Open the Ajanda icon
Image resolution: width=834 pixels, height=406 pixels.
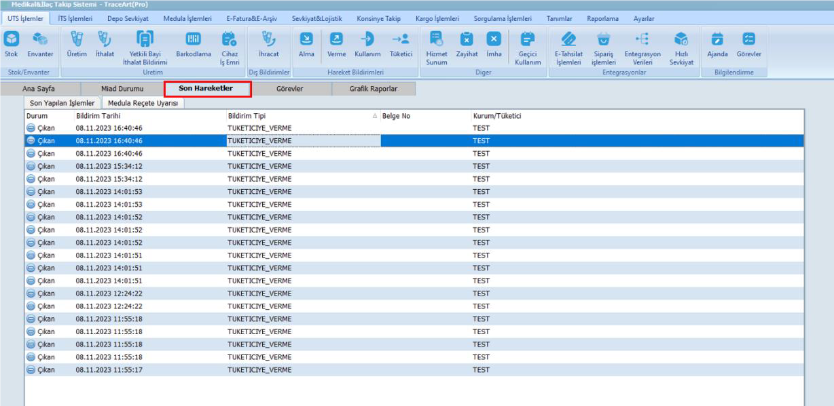[x=717, y=42]
